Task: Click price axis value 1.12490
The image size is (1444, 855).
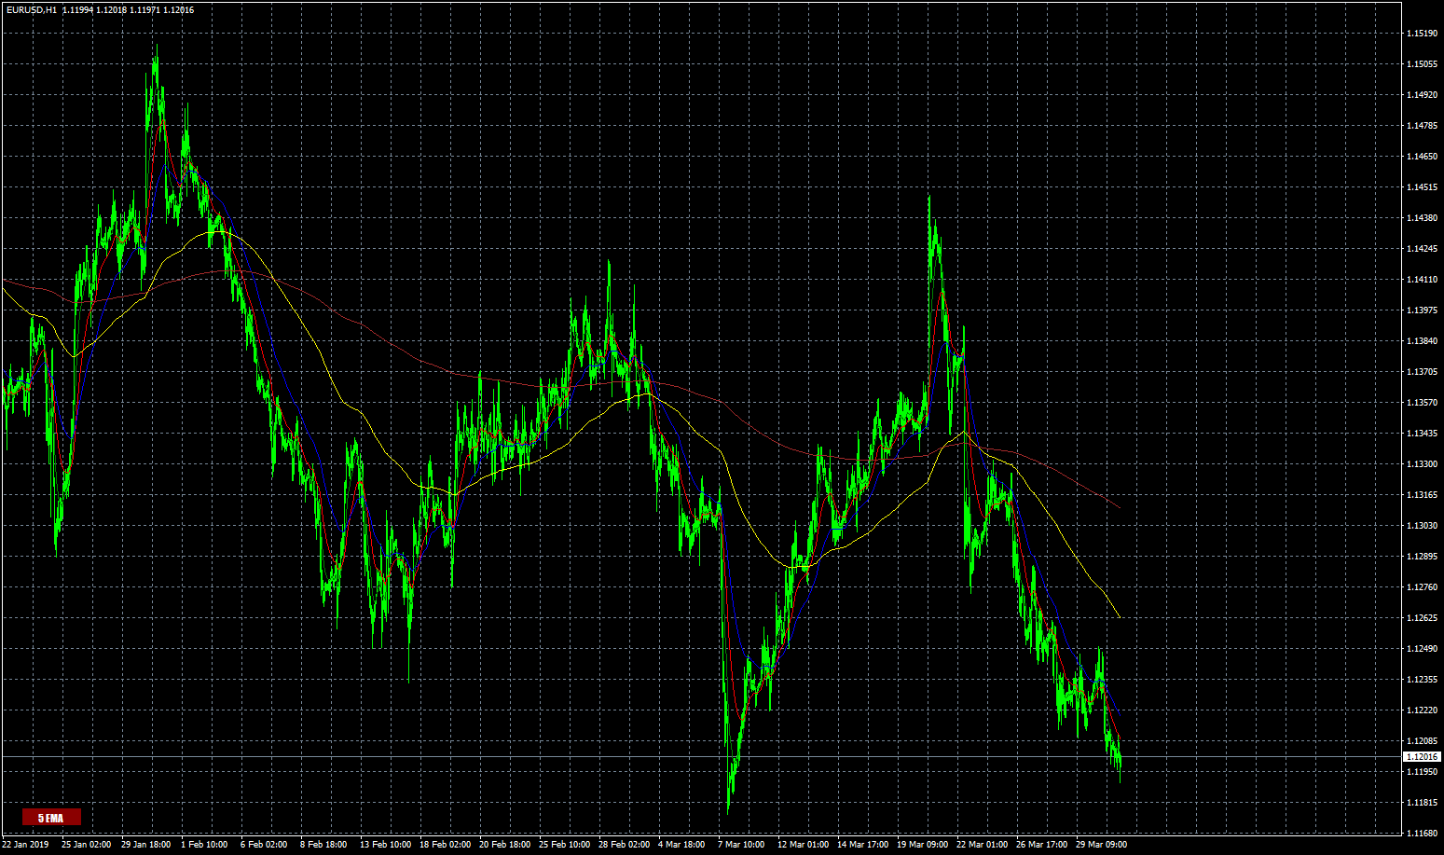Action: [1421, 649]
